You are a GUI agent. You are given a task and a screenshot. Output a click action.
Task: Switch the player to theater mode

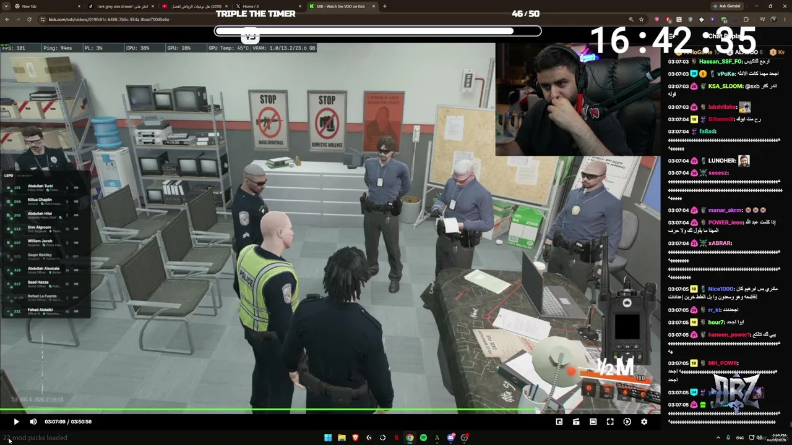tap(593, 422)
